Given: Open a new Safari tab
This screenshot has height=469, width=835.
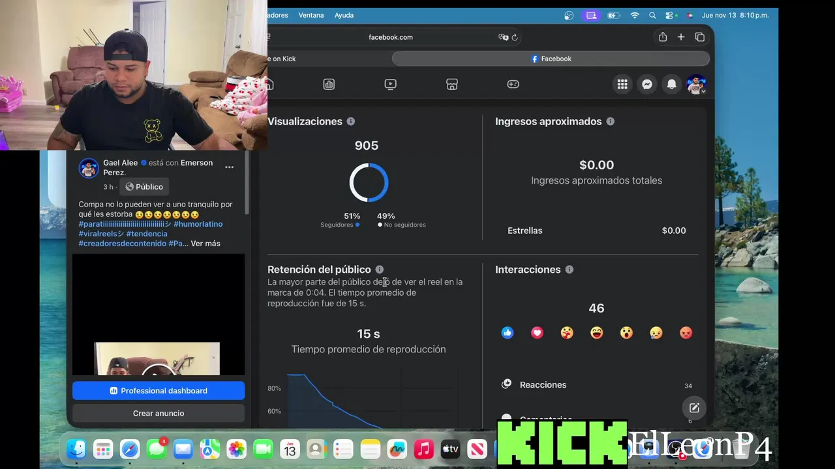Looking at the screenshot, I should click(x=681, y=37).
